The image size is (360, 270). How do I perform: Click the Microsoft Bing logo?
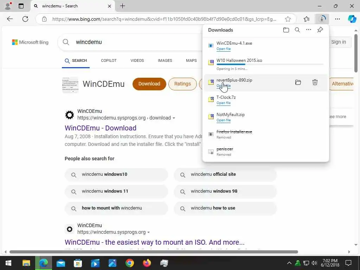coord(30,42)
